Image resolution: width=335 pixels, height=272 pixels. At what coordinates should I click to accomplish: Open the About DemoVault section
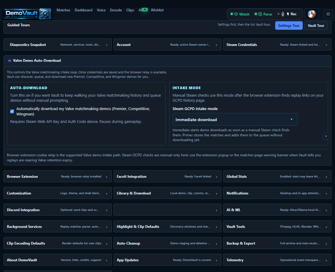click(x=58, y=260)
